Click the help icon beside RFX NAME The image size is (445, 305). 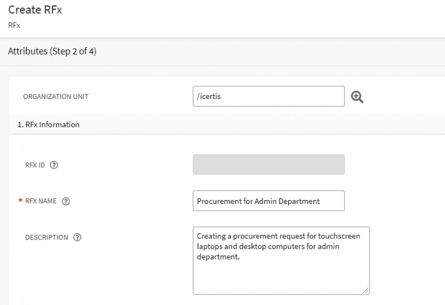66,201
